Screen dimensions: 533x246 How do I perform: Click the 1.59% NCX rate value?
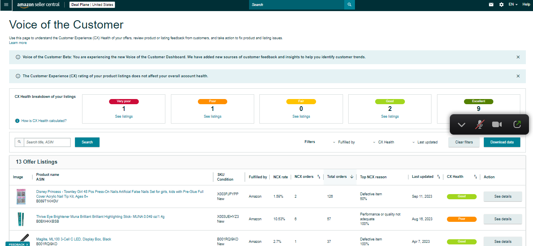click(x=278, y=196)
